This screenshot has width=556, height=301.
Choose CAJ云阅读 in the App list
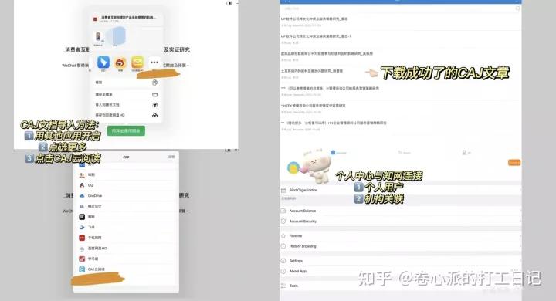126,269
